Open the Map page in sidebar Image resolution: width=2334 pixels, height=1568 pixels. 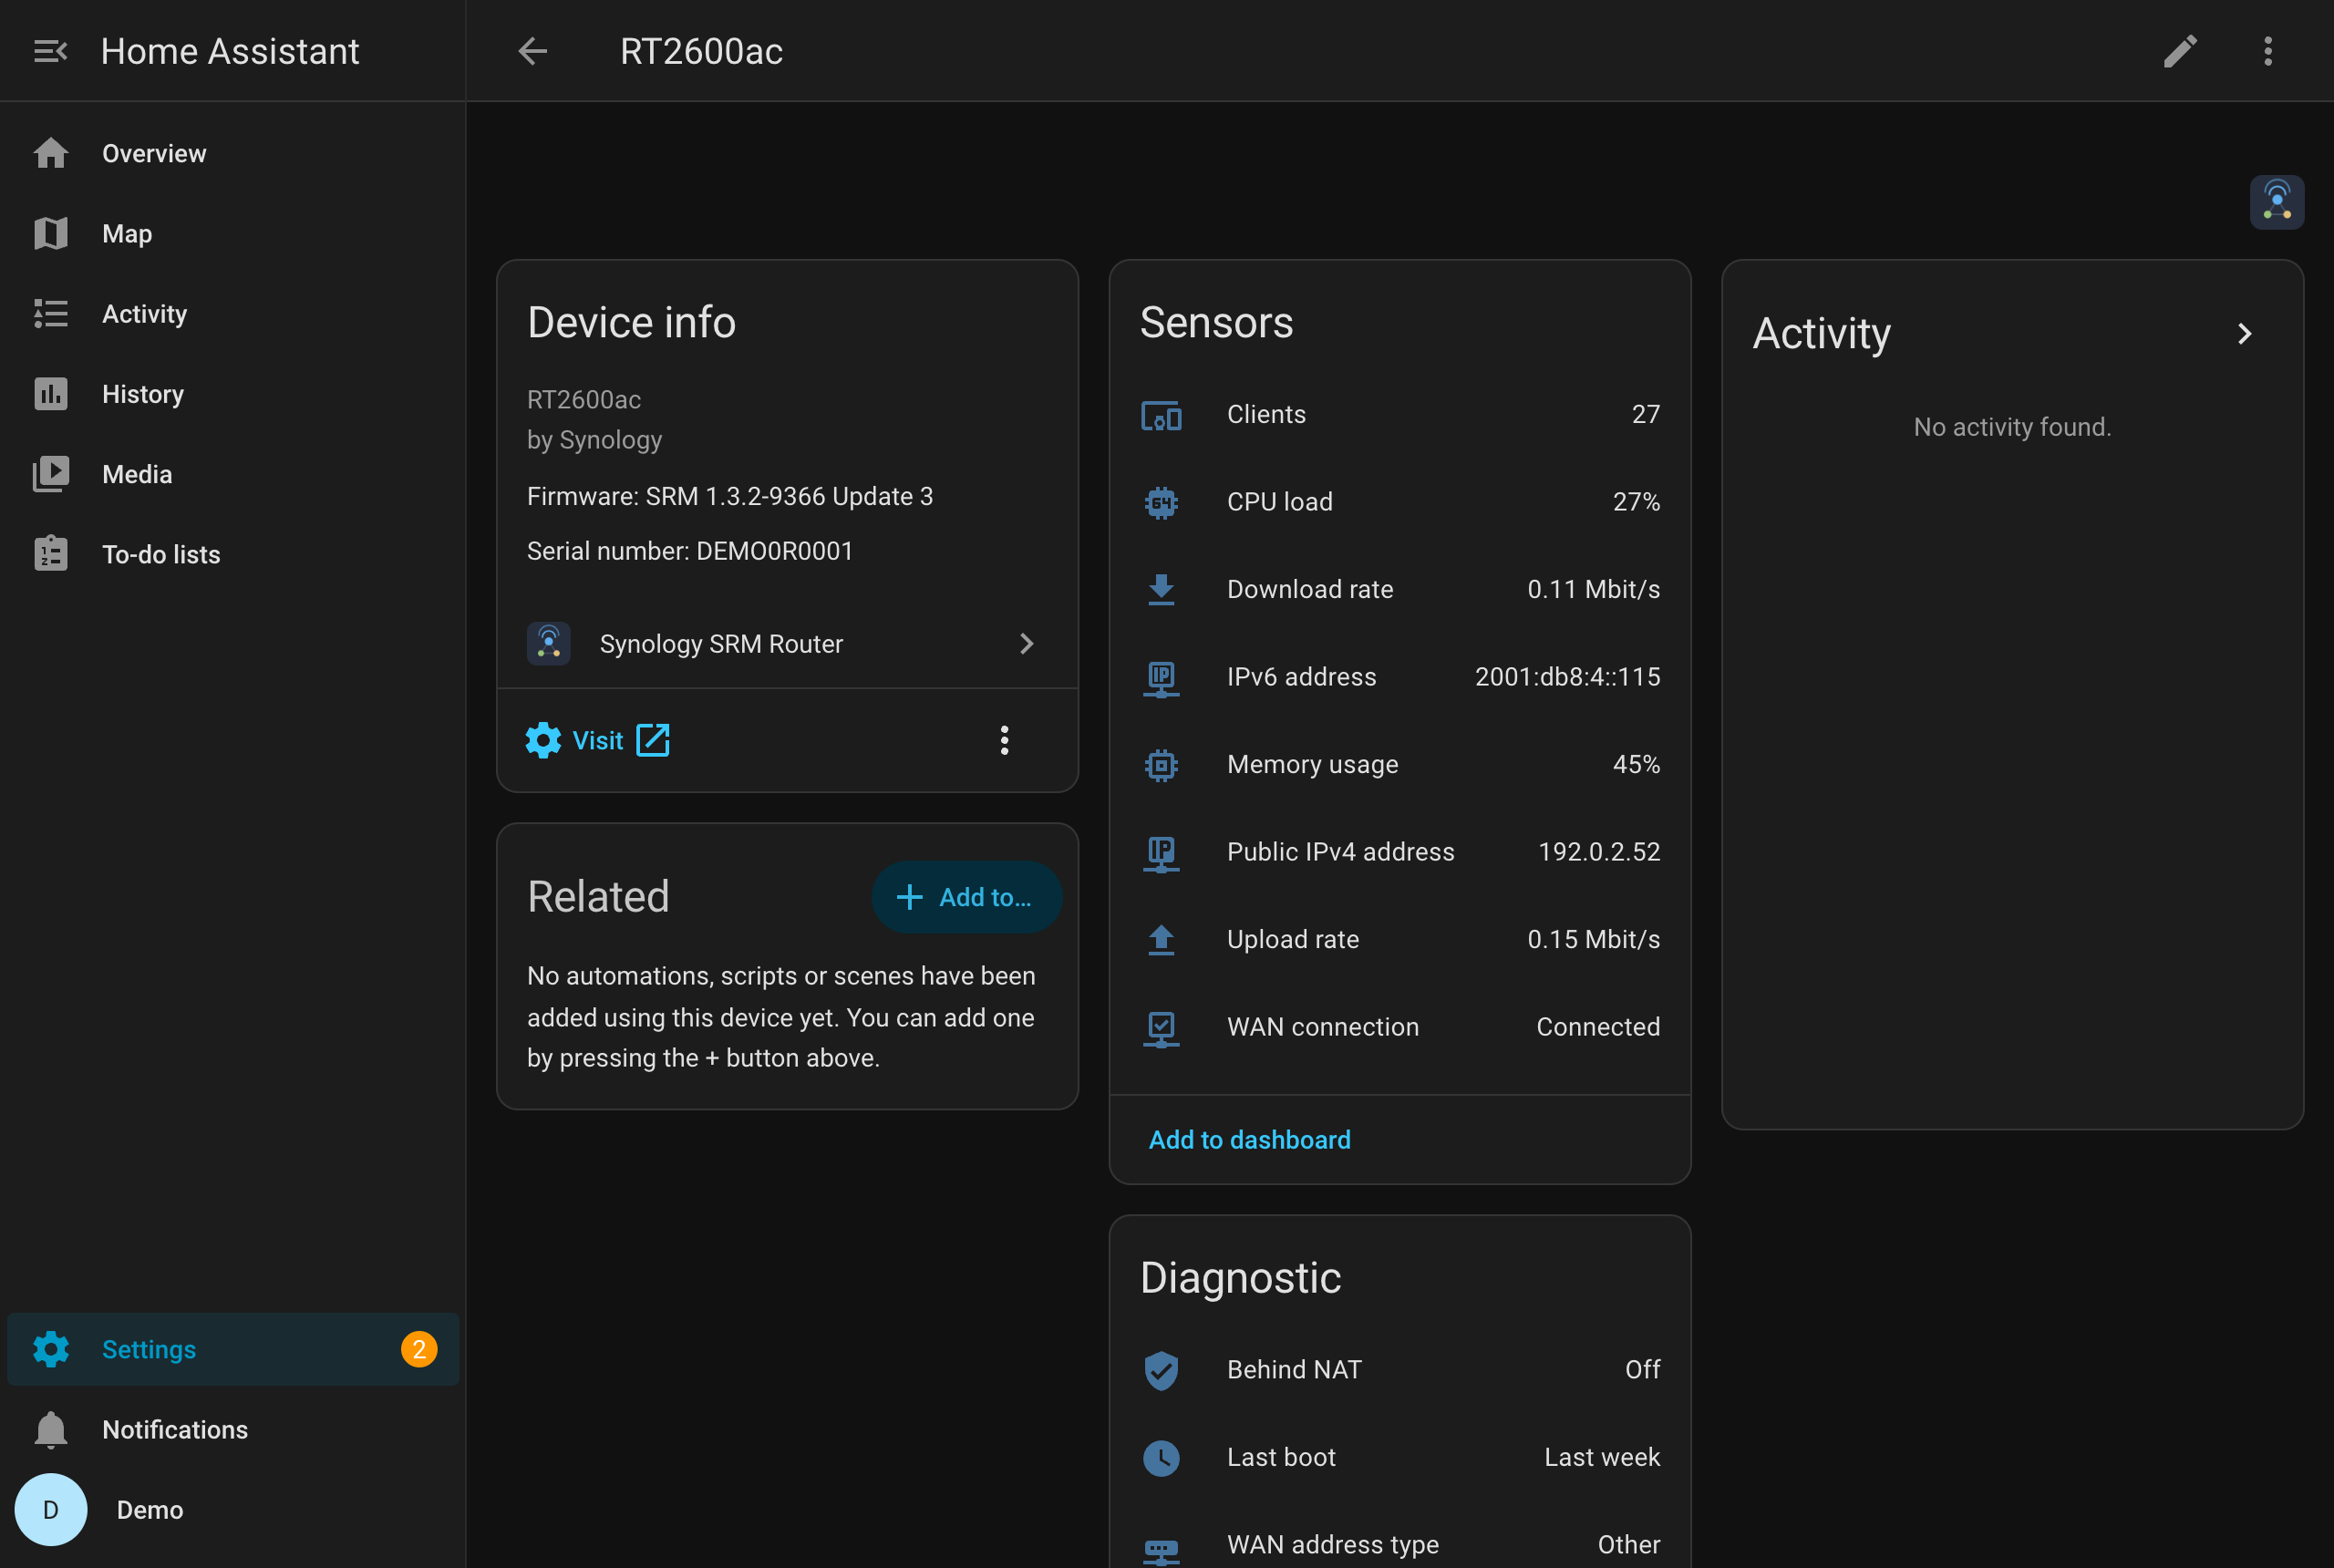click(233, 233)
